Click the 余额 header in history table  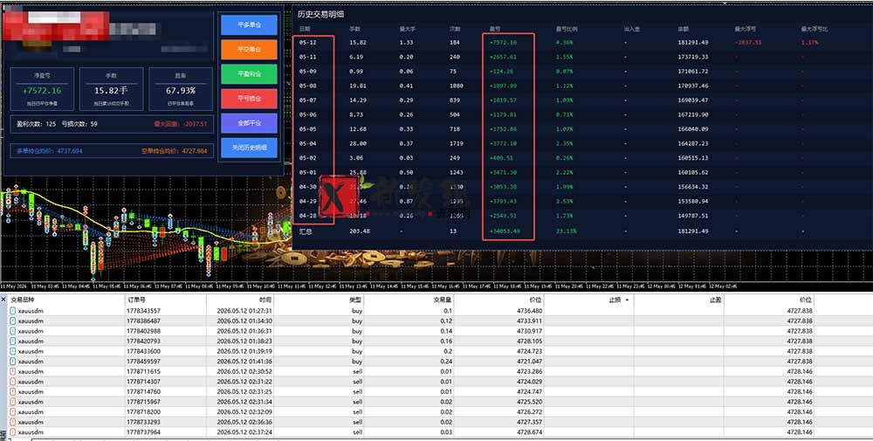point(684,29)
